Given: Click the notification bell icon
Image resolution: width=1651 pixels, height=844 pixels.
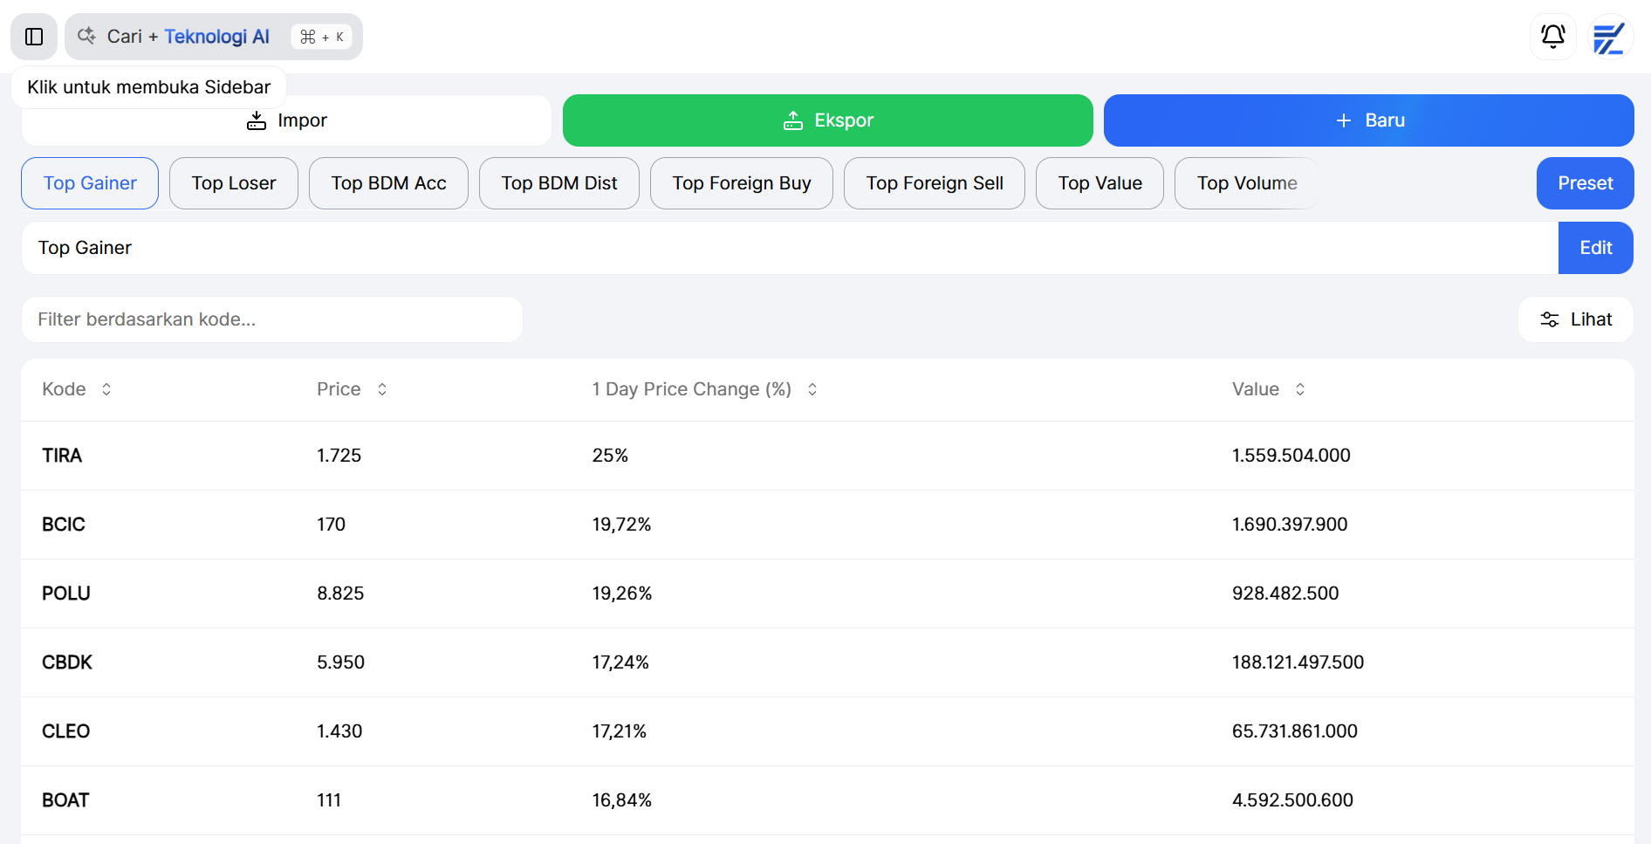Looking at the screenshot, I should tap(1552, 37).
